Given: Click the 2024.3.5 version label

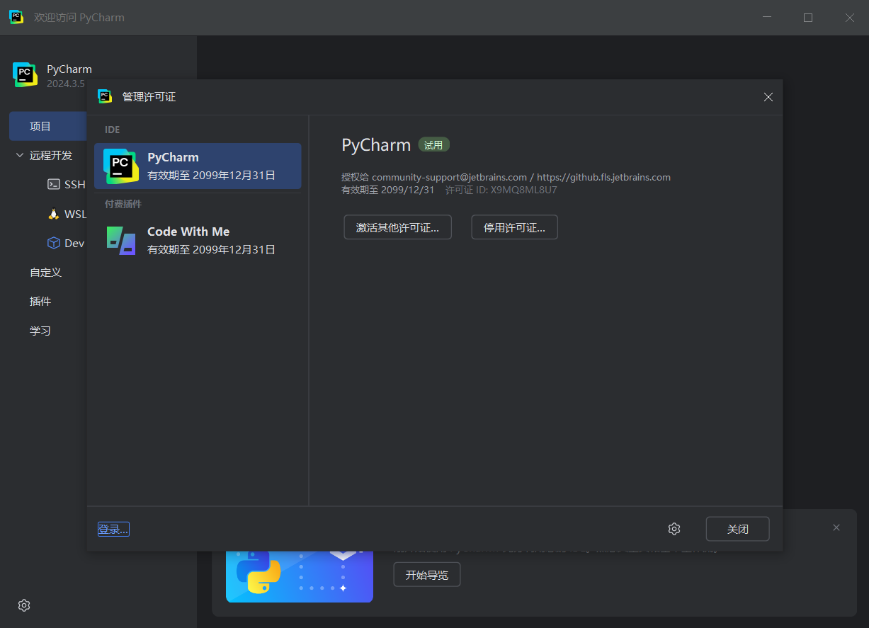Looking at the screenshot, I should pos(66,84).
